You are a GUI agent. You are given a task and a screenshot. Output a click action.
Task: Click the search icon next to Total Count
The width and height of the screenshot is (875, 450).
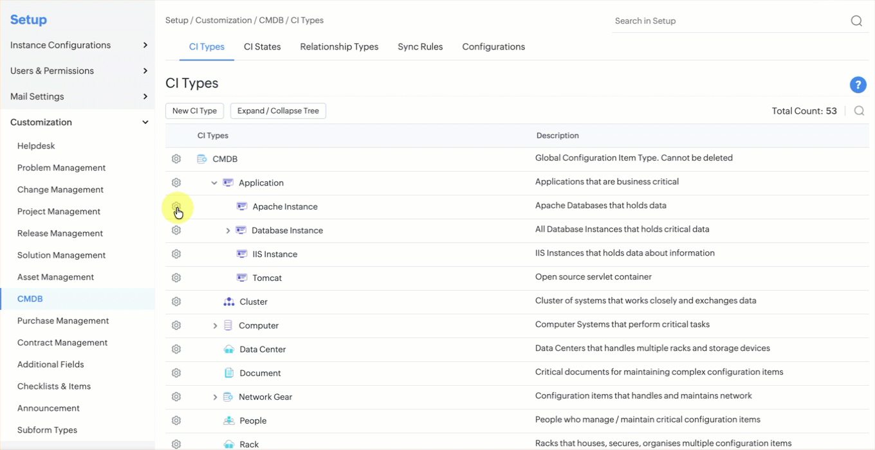859,111
